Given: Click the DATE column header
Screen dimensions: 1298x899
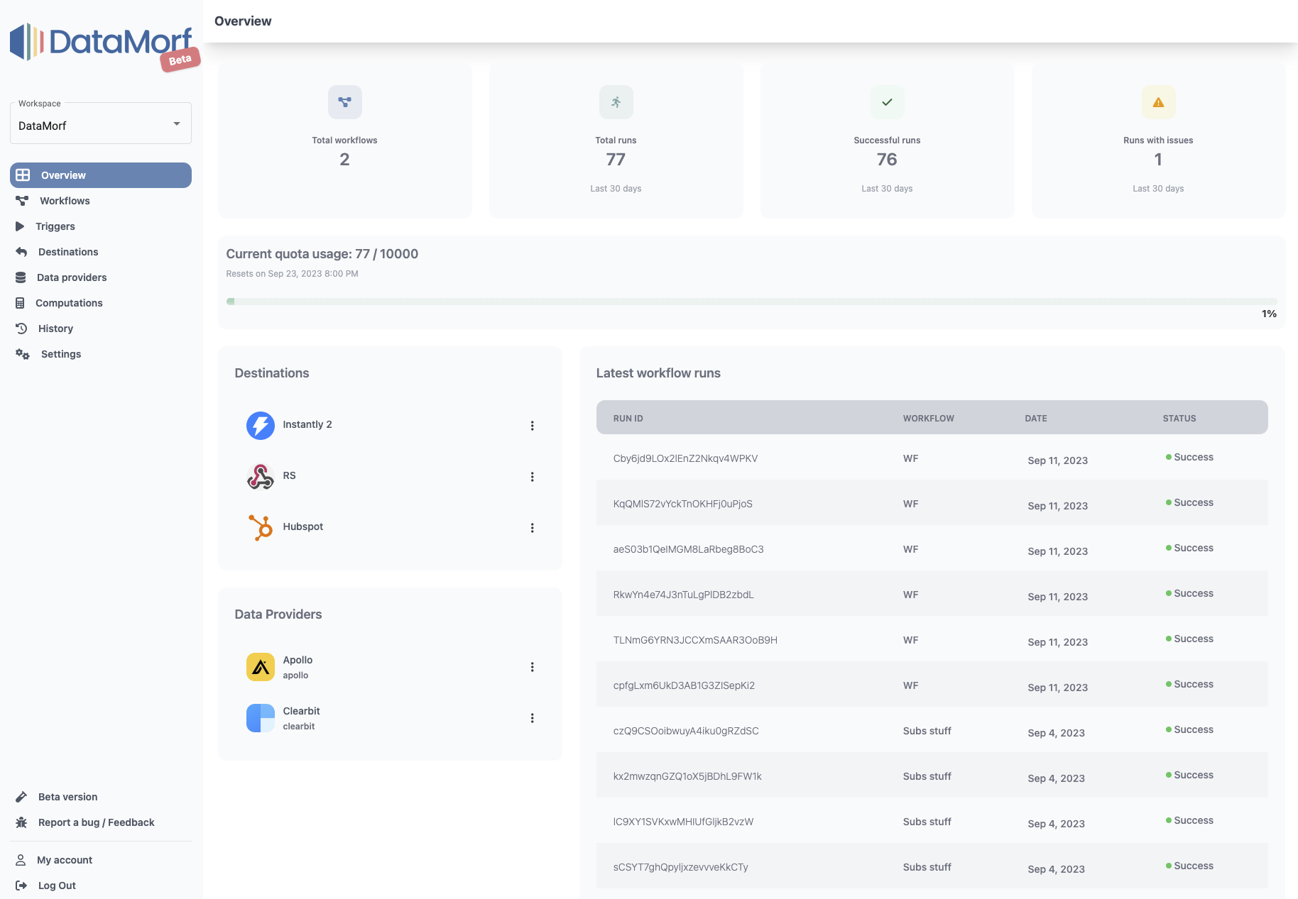Looking at the screenshot, I should coord(1036,419).
